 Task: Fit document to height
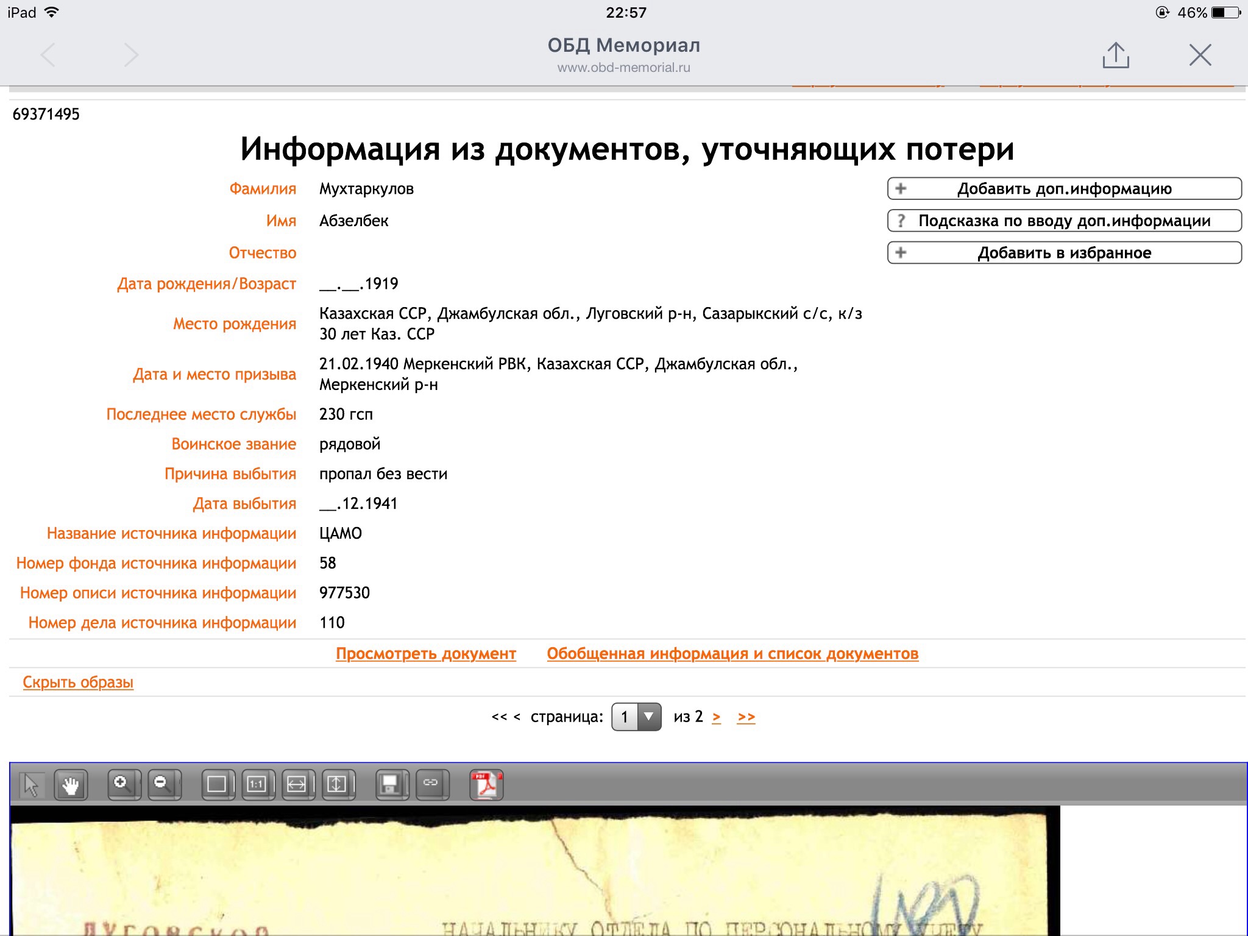(x=338, y=784)
